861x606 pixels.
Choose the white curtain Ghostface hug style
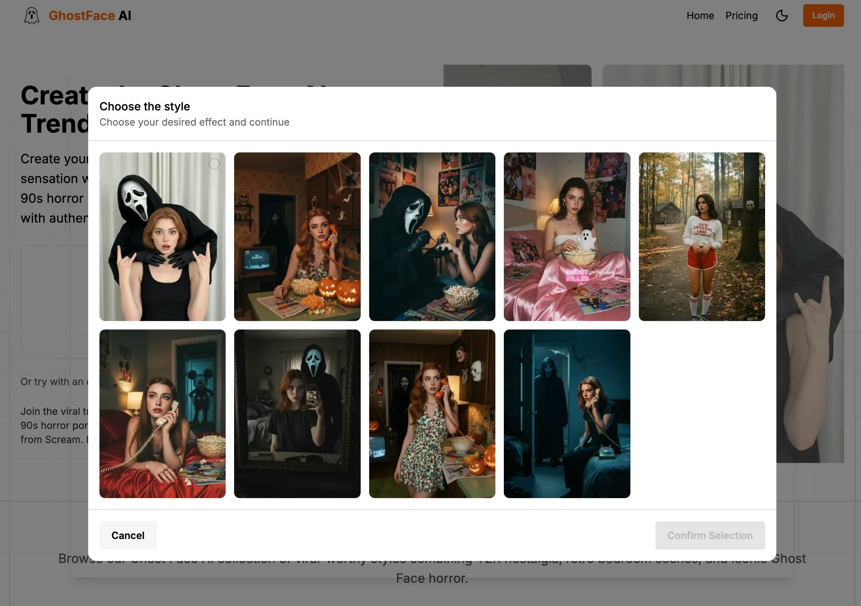pyautogui.click(x=162, y=244)
